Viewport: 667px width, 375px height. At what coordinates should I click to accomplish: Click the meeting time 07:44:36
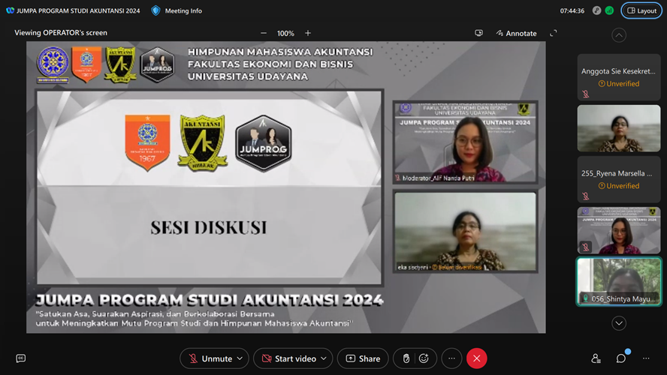[572, 10]
